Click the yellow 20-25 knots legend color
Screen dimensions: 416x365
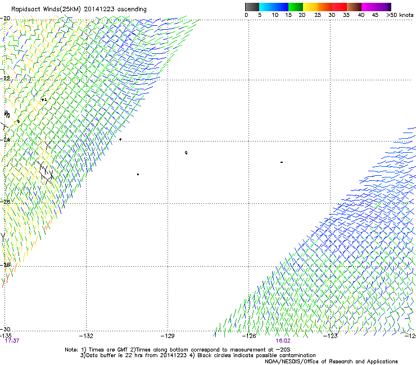[x=310, y=7]
